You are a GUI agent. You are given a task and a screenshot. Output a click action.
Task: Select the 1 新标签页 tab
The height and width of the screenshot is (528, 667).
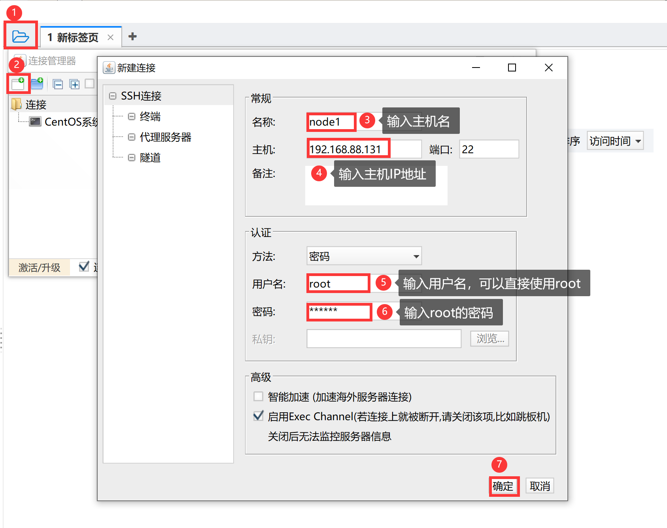(x=81, y=37)
